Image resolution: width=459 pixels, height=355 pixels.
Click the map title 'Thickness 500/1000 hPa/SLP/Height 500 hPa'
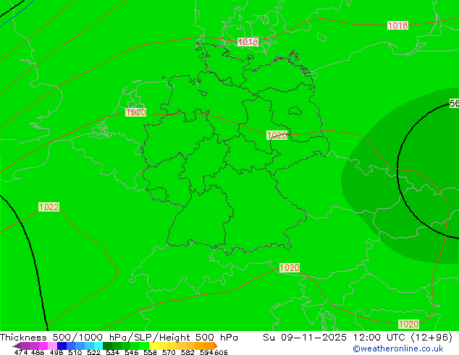pyautogui.click(x=119, y=338)
